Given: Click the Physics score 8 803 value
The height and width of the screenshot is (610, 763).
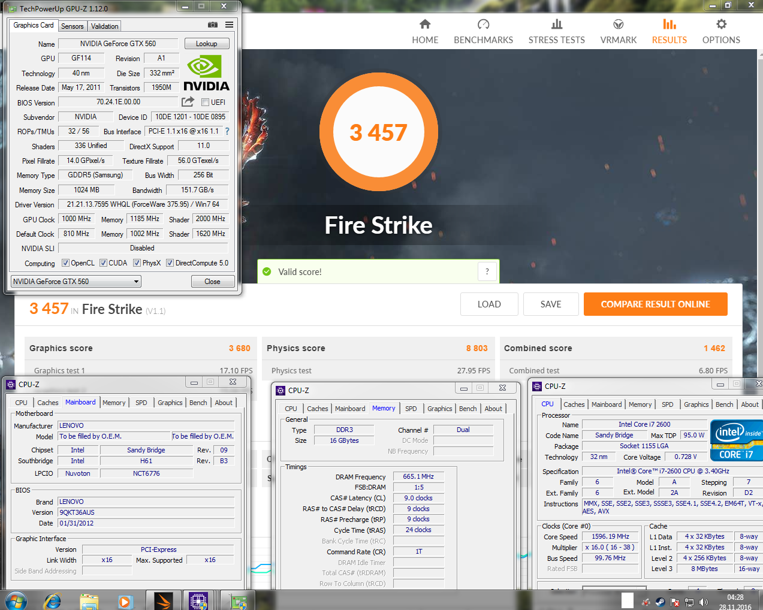Looking at the screenshot, I should [477, 348].
